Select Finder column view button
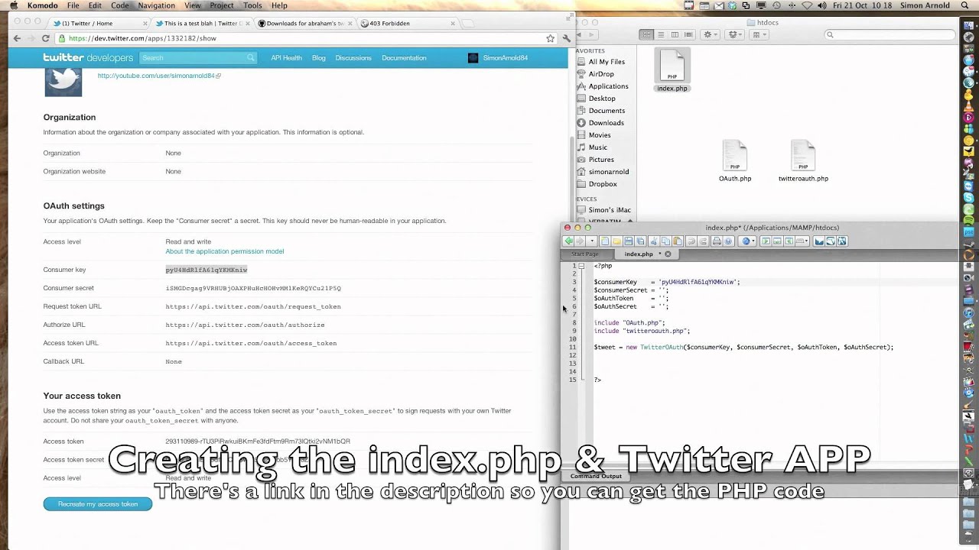 [675, 34]
